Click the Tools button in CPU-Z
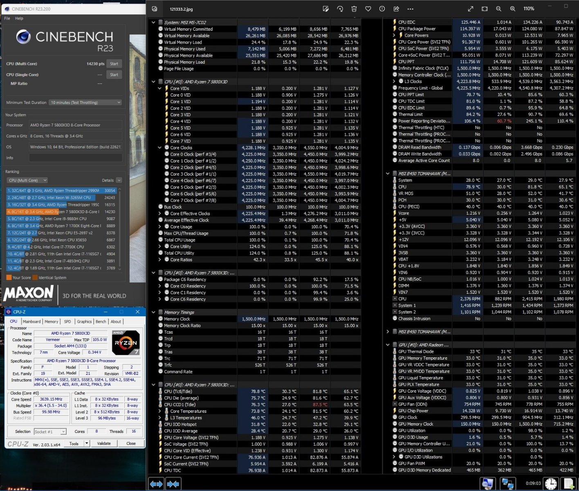The width and height of the screenshot is (579, 491). point(74,444)
